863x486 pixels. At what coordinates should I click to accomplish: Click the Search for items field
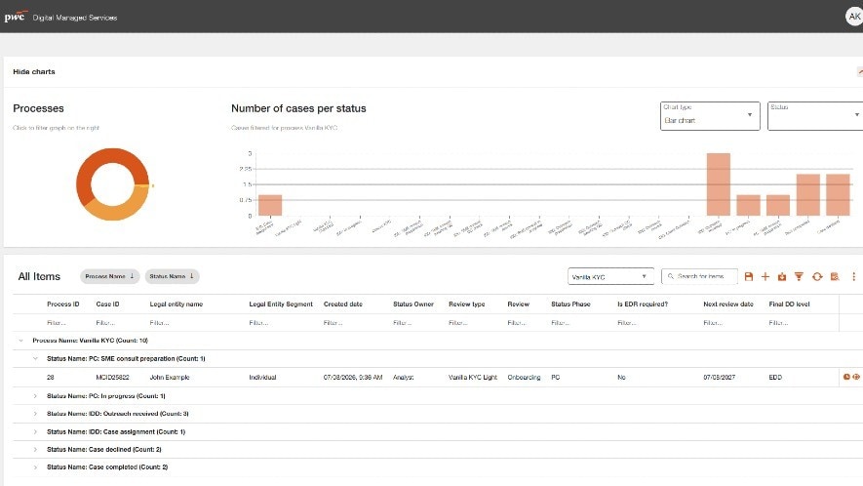[699, 276]
